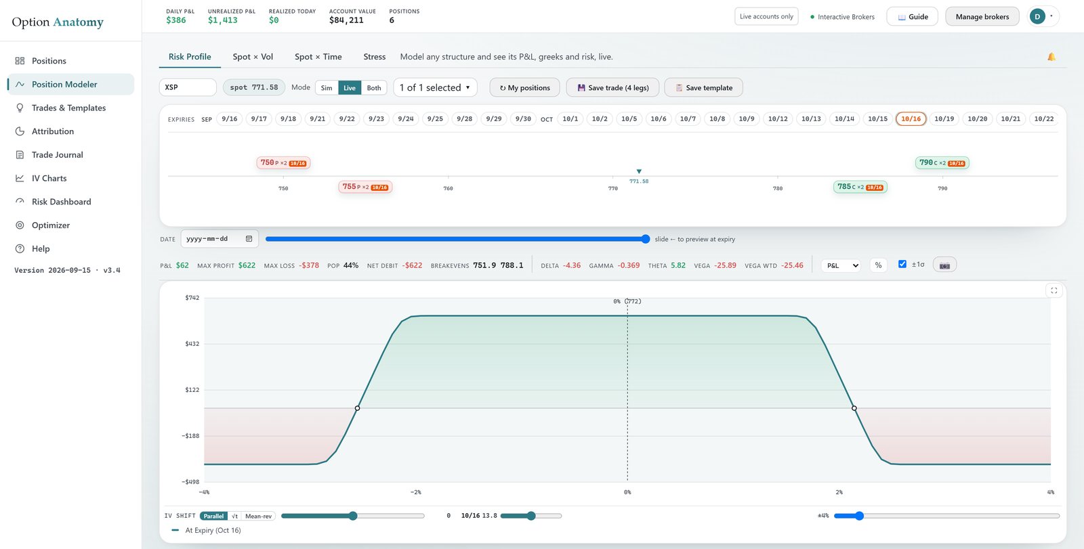Expand chart to fullscreen

(1054, 290)
